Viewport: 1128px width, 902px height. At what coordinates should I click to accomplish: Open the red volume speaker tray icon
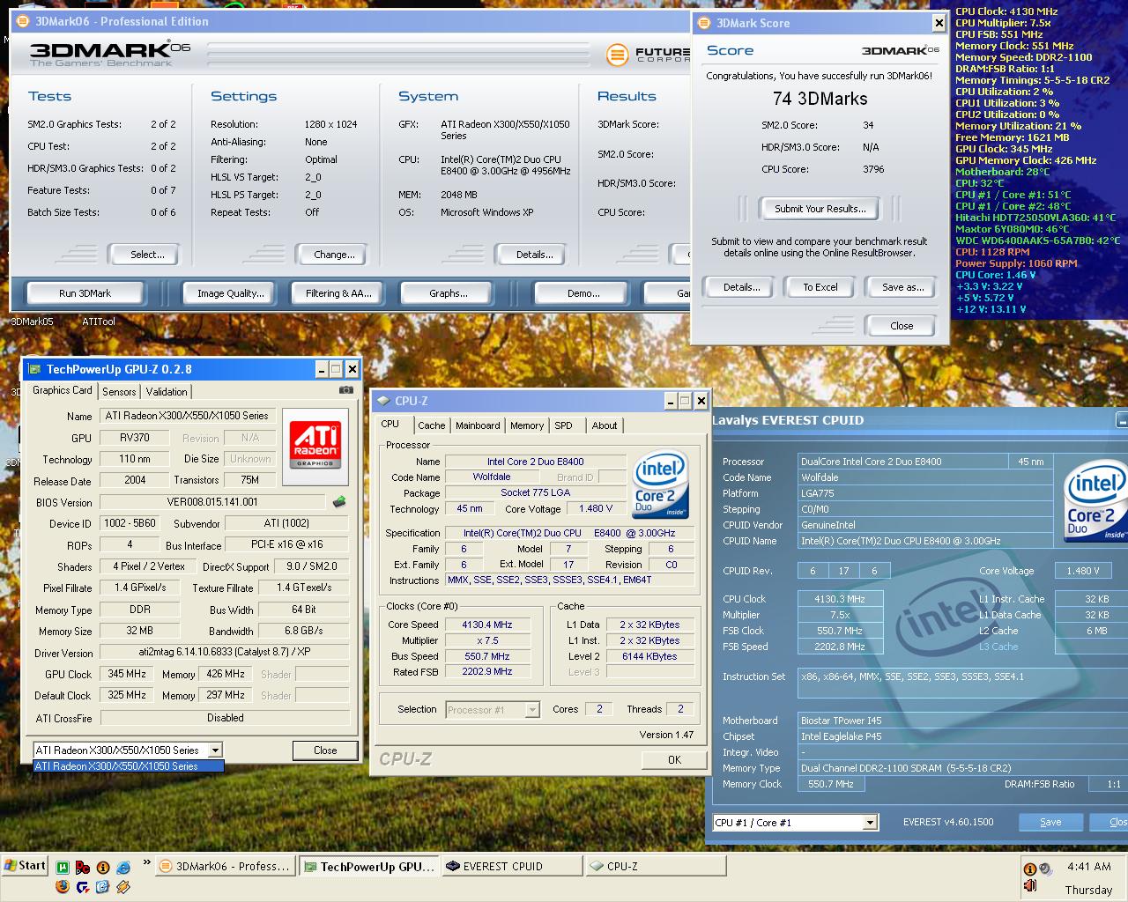tap(1030, 885)
